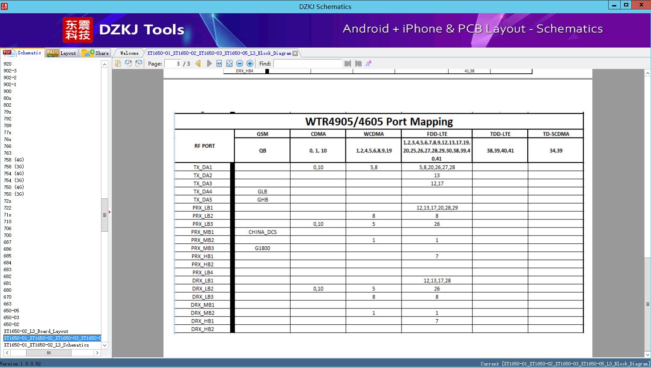Image resolution: width=651 pixels, height=368 pixels.
Task: Collapse the left panel splitter arrow
Action: pyautogui.click(x=110, y=212)
